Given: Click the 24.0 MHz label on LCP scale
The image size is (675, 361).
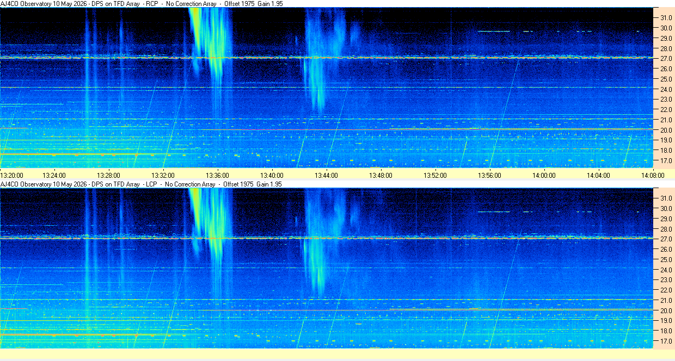Looking at the screenshot, I should 666,270.
